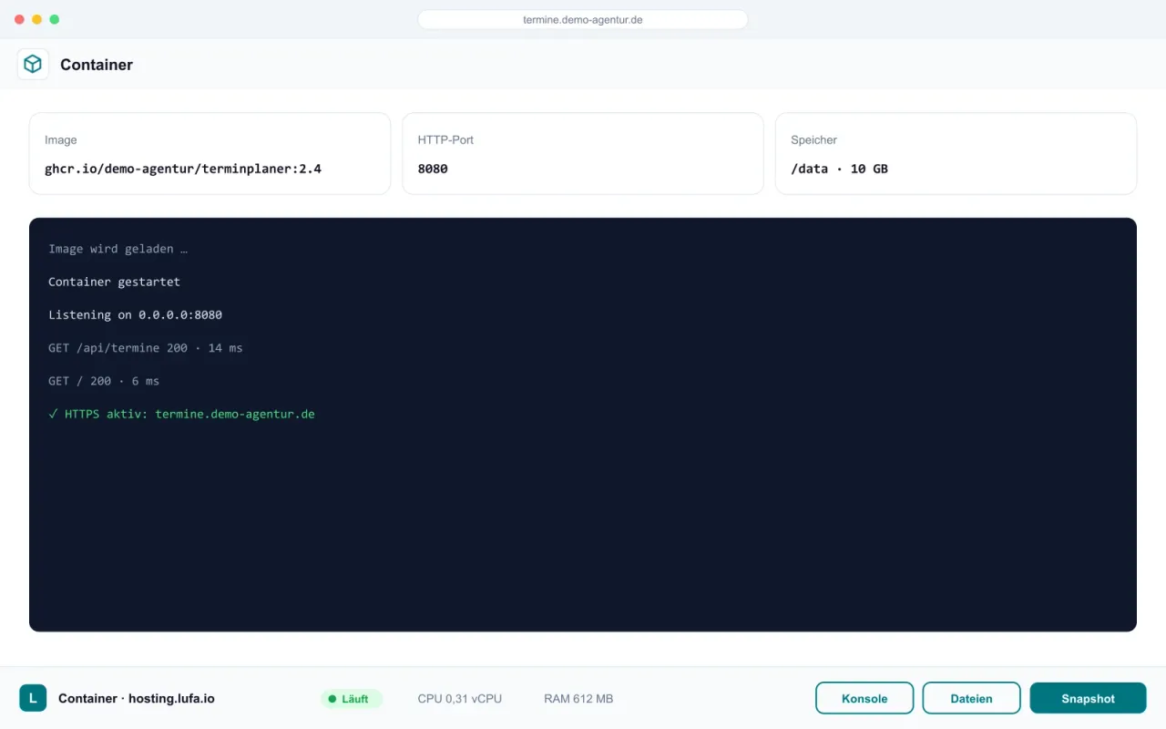Maximize window with green traffic light
The width and height of the screenshot is (1166, 729).
[x=54, y=19]
